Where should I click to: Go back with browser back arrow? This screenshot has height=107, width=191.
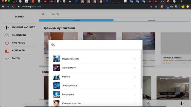3,7
